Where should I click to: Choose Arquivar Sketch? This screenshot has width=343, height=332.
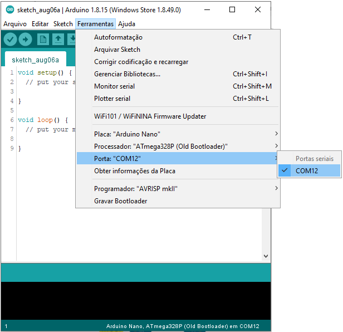tap(178, 50)
